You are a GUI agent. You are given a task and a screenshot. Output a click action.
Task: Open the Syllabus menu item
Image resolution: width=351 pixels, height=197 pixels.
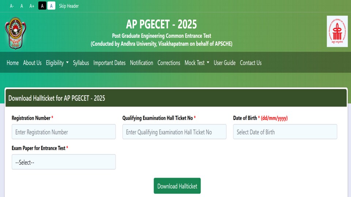pyautogui.click(x=81, y=63)
